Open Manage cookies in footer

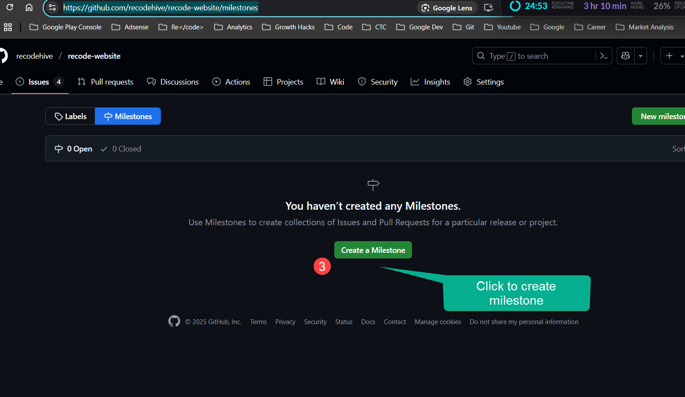coord(438,322)
